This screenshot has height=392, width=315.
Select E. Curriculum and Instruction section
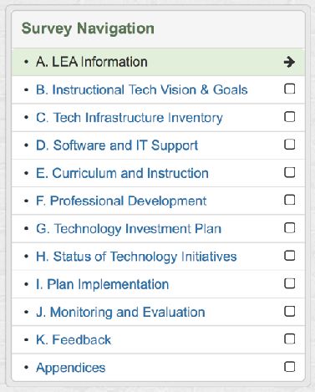point(122,173)
